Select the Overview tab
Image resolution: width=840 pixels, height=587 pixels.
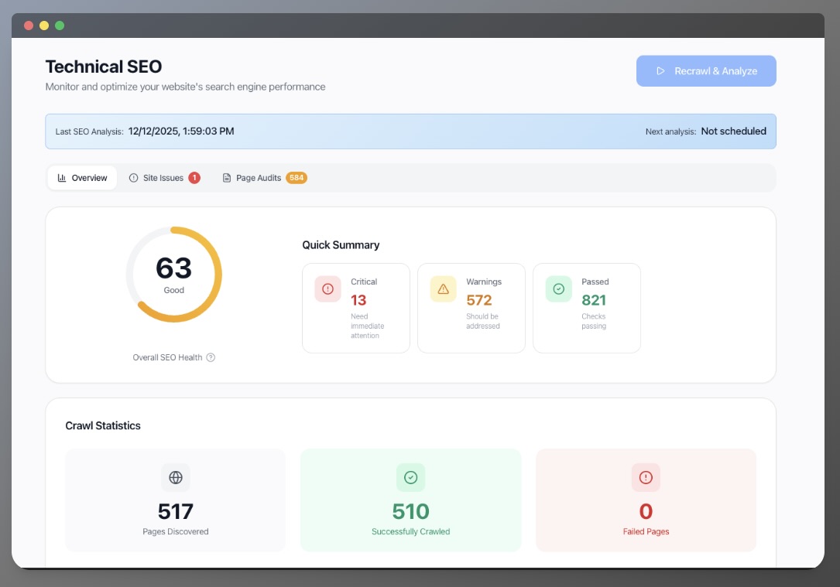[82, 177]
